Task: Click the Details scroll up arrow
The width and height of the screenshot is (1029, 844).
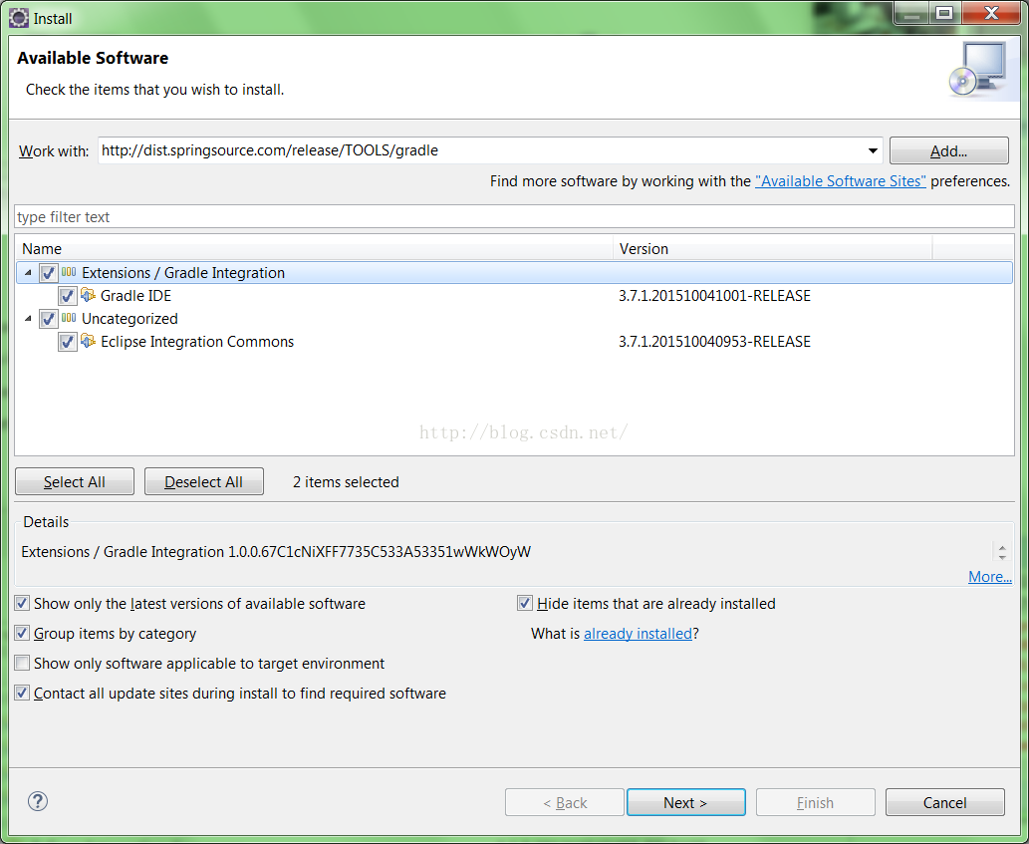Action: coord(1002,547)
